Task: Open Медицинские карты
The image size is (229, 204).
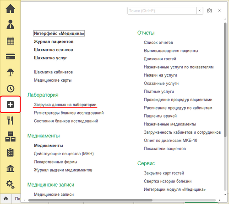Action: tap(53, 80)
